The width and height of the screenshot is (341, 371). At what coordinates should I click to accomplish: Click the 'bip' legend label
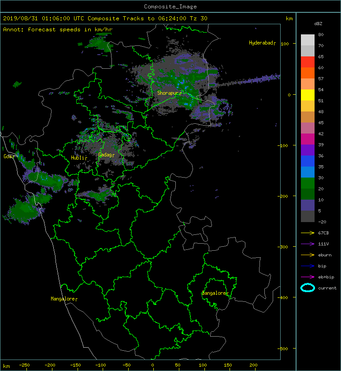point(322,266)
